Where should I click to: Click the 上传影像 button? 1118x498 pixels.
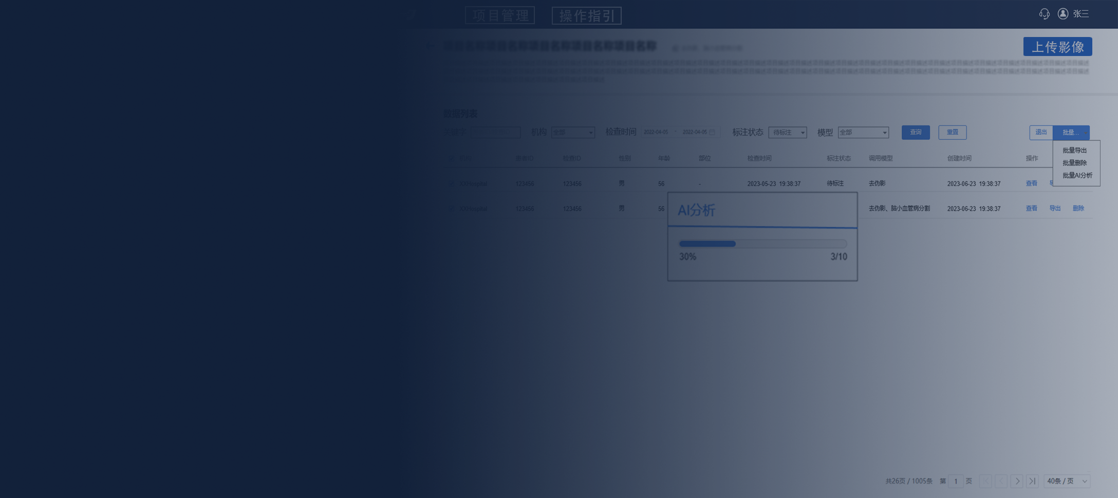pyautogui.click(x=1058, y=47)
